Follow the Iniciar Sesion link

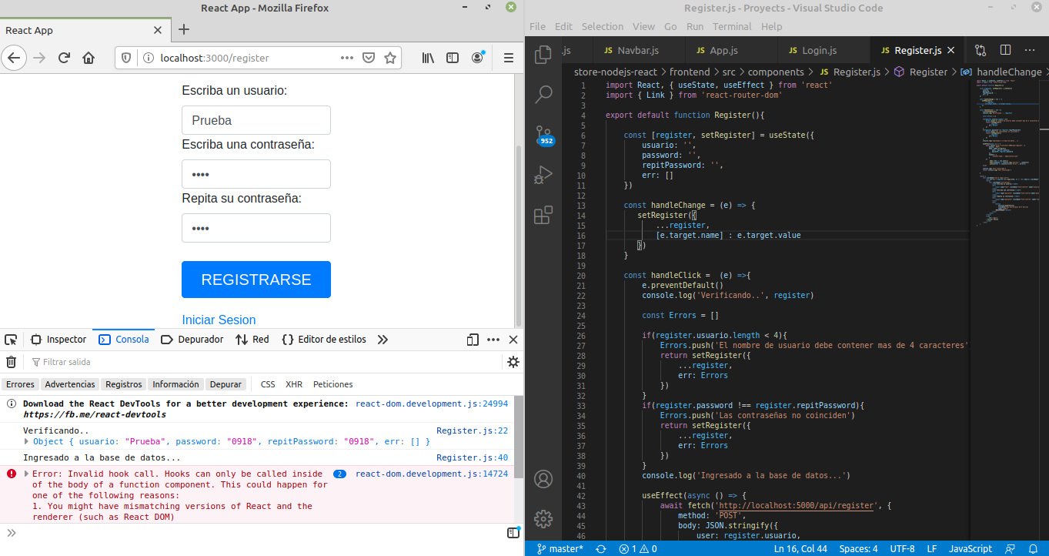(x=219, y=320)
